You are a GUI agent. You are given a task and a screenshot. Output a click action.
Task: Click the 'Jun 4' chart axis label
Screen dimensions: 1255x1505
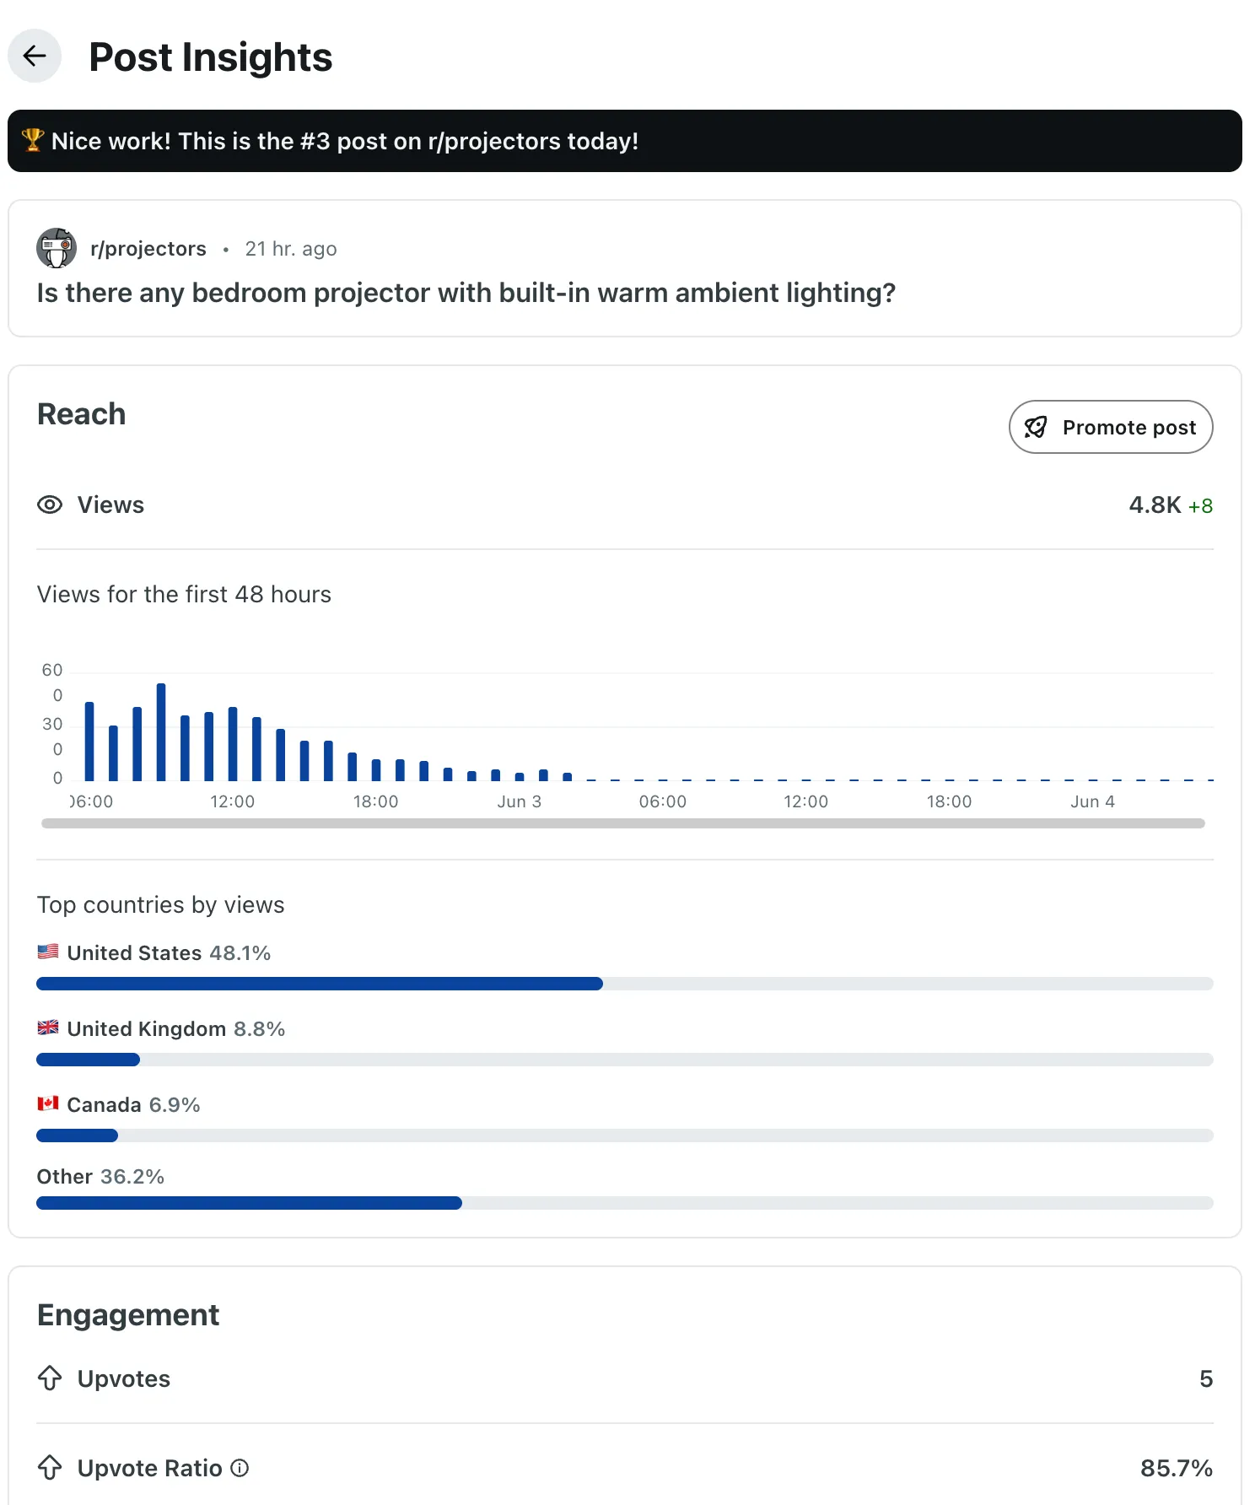[x=1092, y=801]
